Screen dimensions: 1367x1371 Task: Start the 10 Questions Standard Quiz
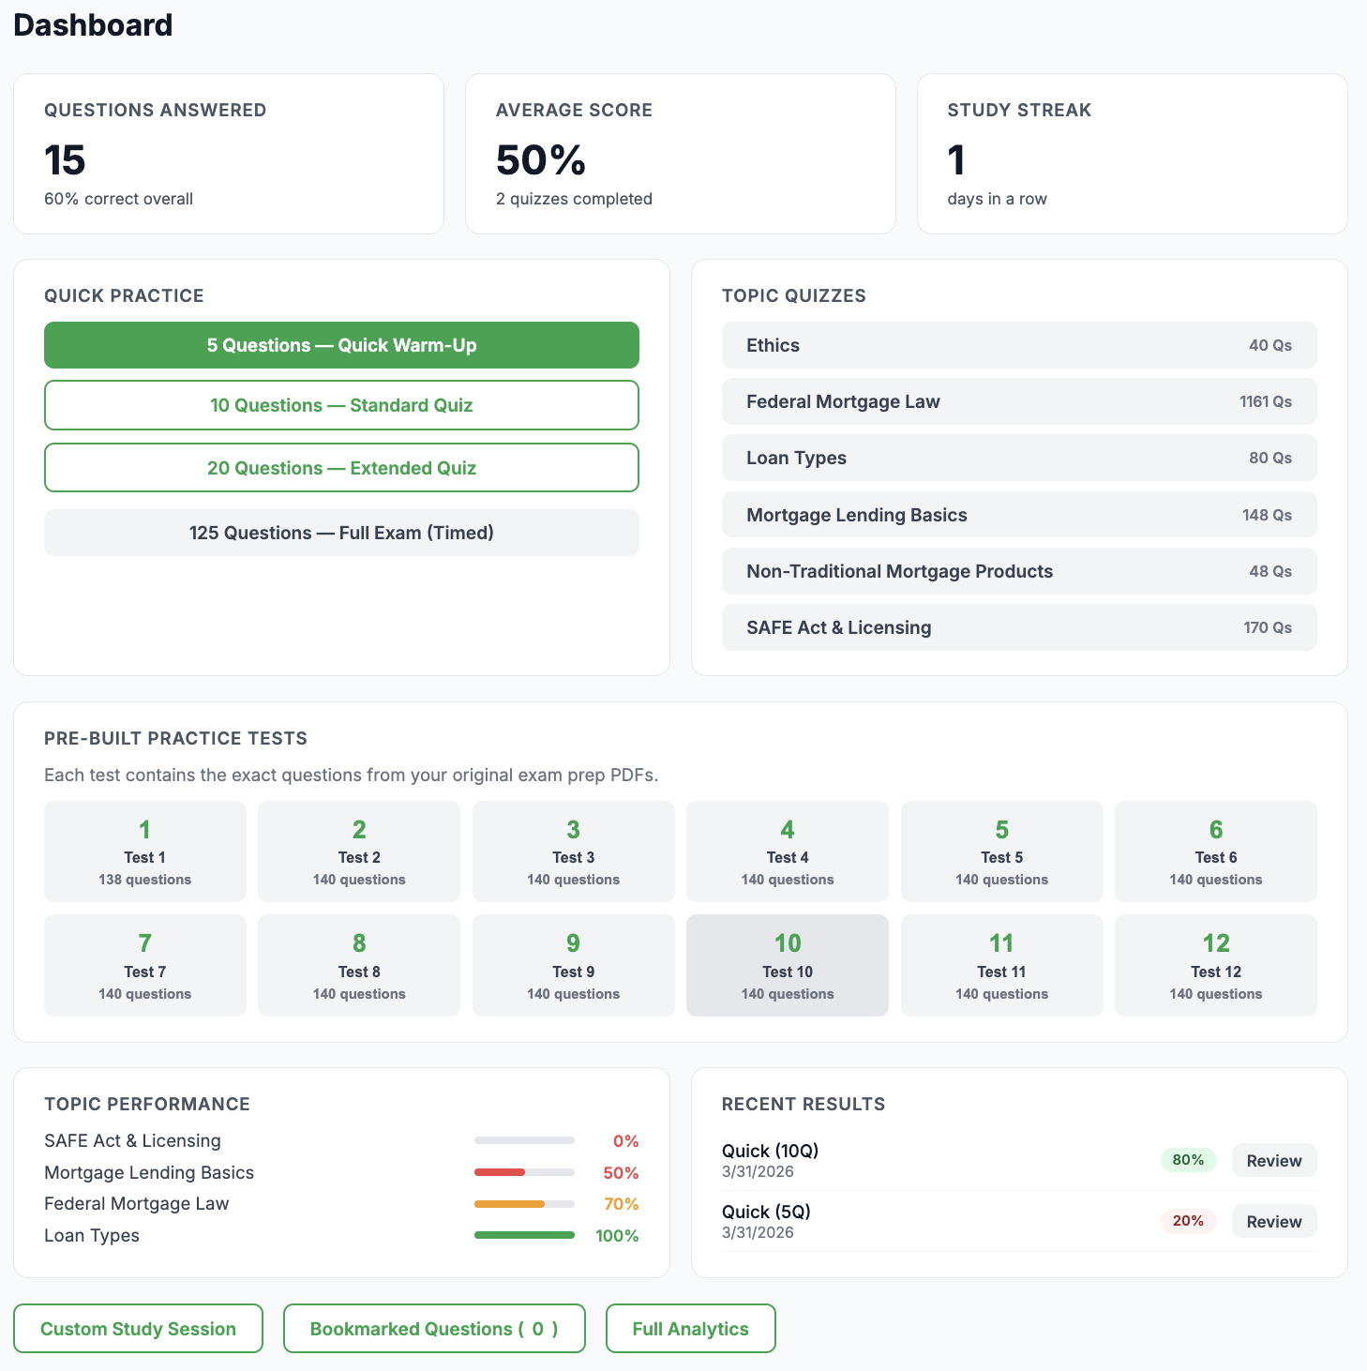click(x=341, y=405)
